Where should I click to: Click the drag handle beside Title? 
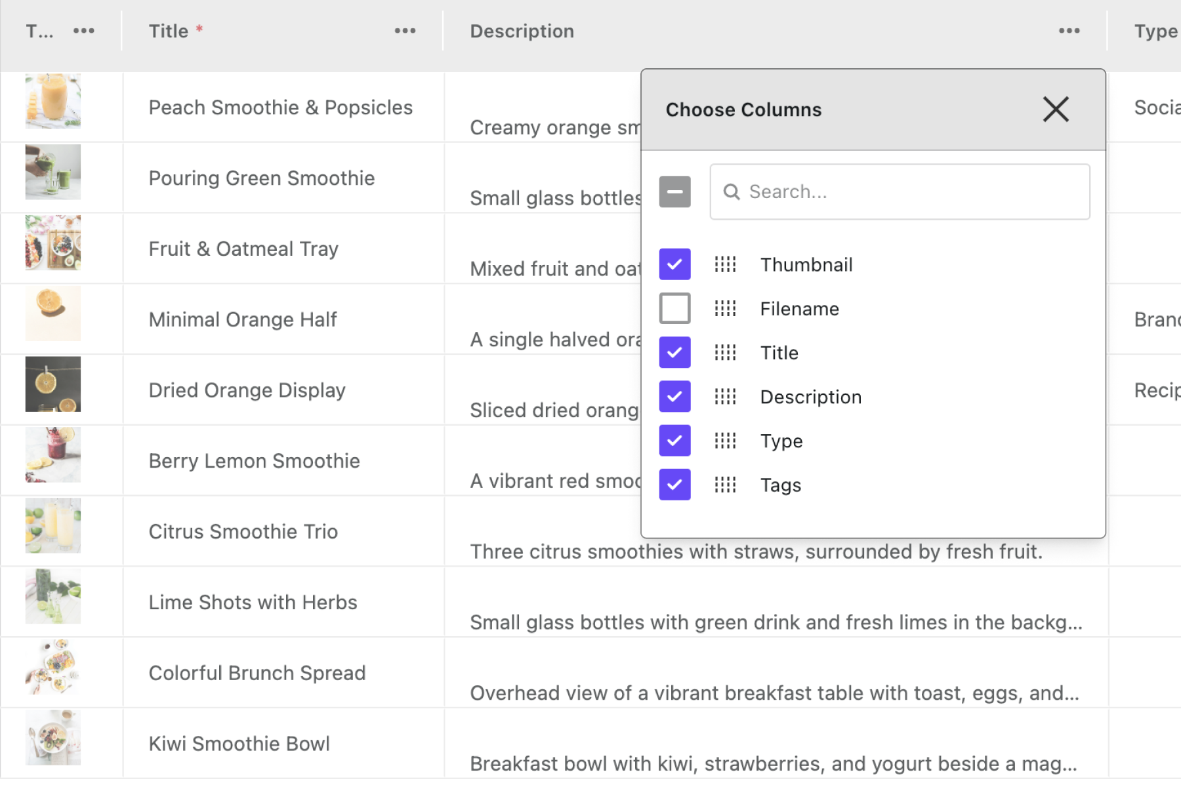tap(725, 352)
